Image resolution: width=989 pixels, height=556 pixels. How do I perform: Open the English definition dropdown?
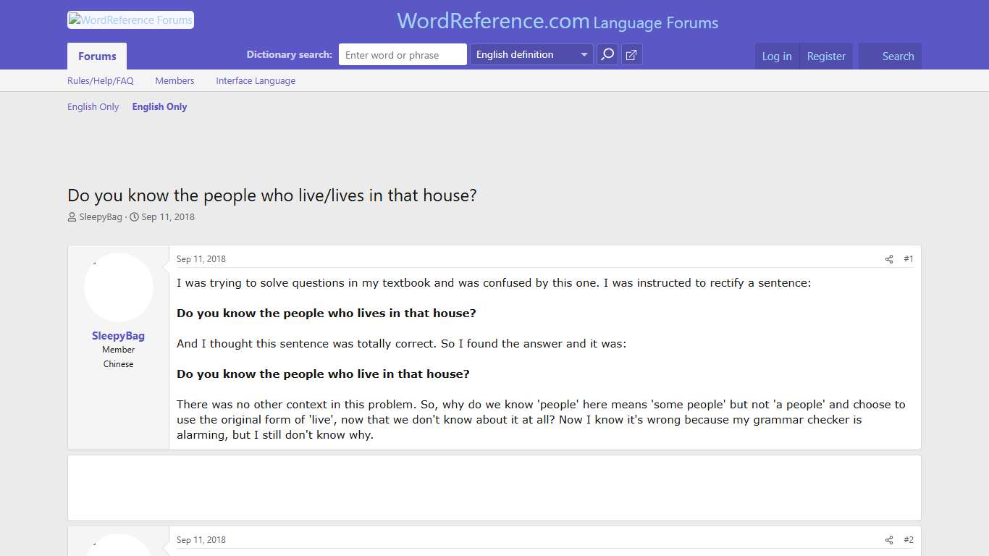pyautogui.click(x=525, y=54)
